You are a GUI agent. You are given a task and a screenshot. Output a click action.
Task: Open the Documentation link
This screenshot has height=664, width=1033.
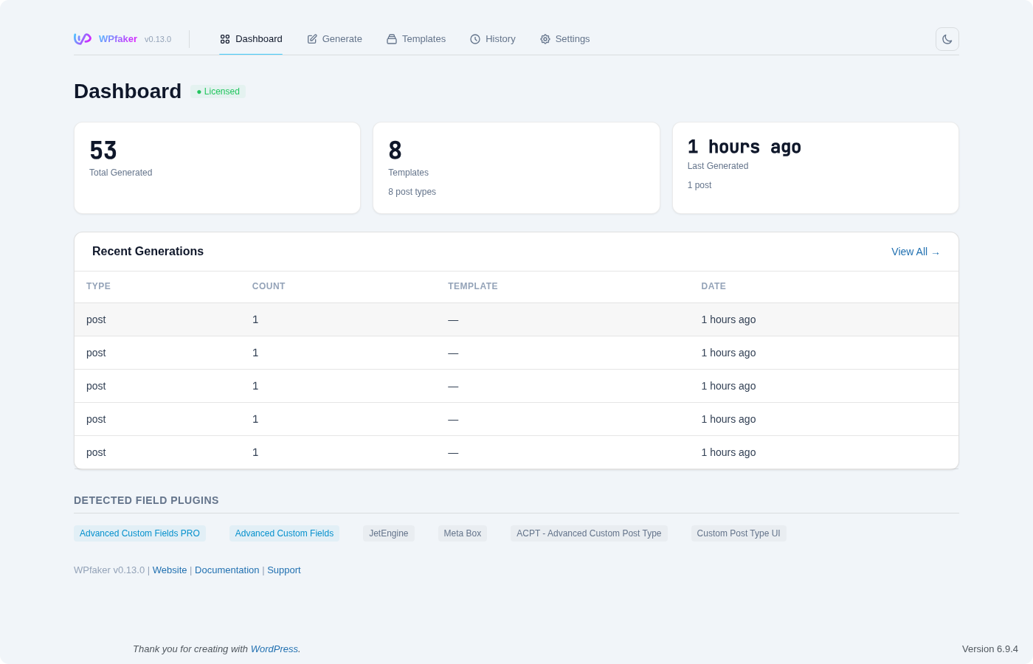coord(227,570)
